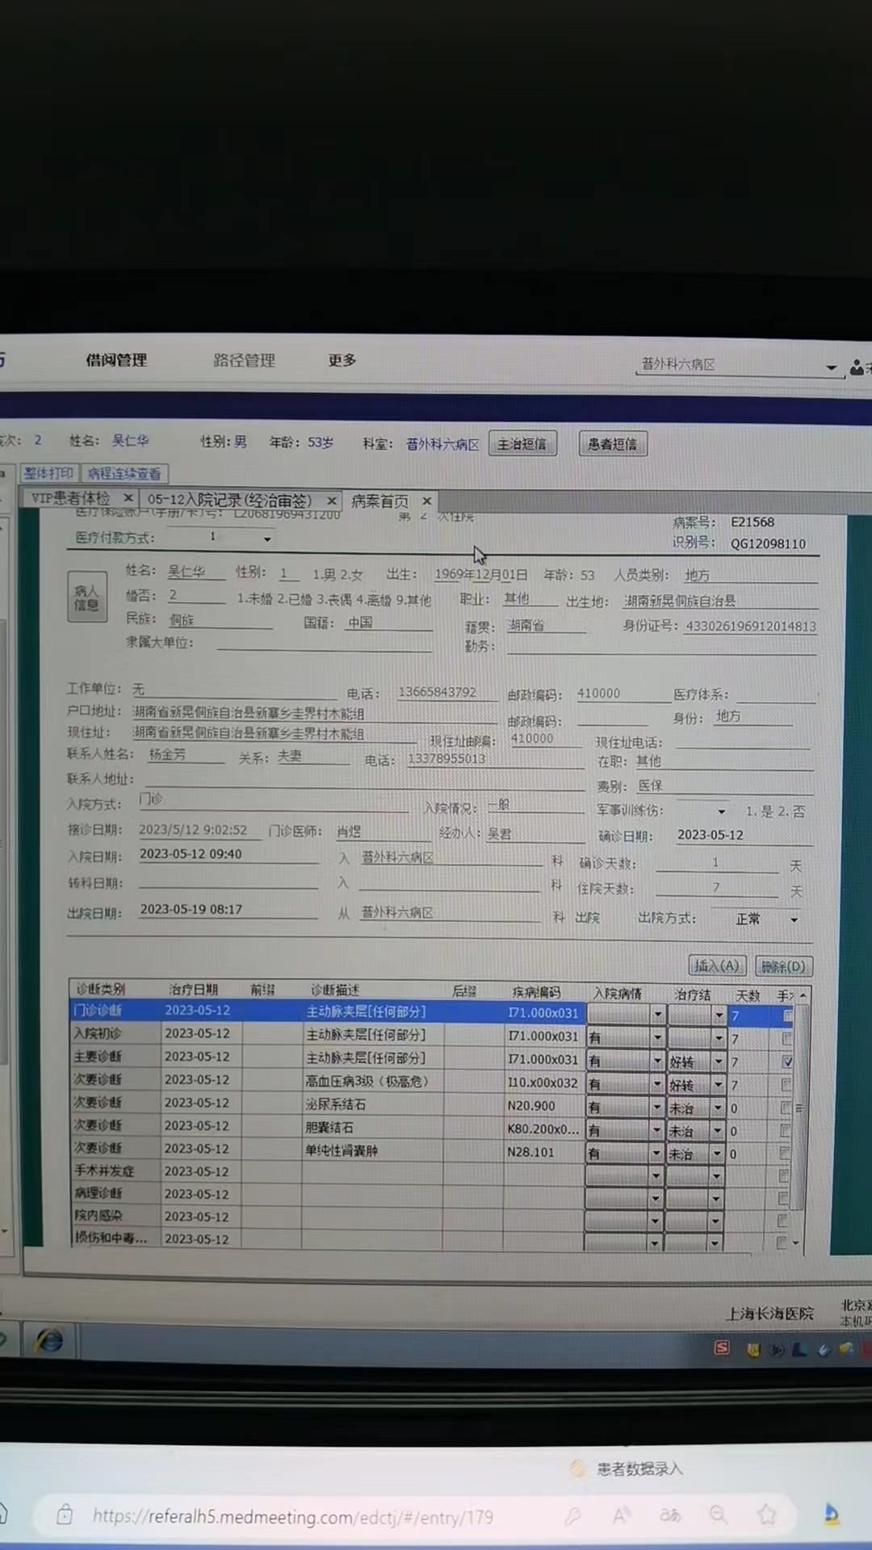Click the diagnosis table scroll up arrow
The image size is (872, 1550).
click(803, 995)
